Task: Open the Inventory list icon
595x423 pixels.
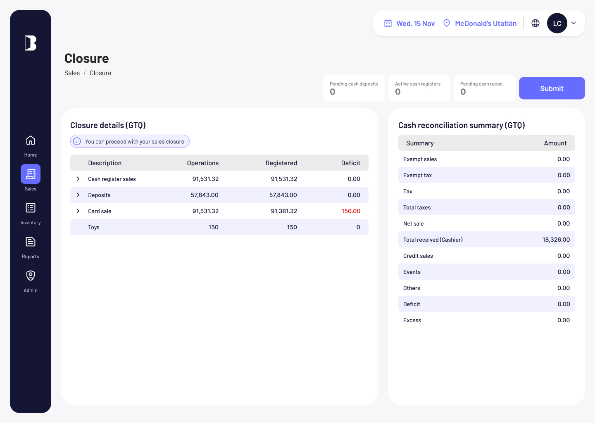Action: point(31,208)
